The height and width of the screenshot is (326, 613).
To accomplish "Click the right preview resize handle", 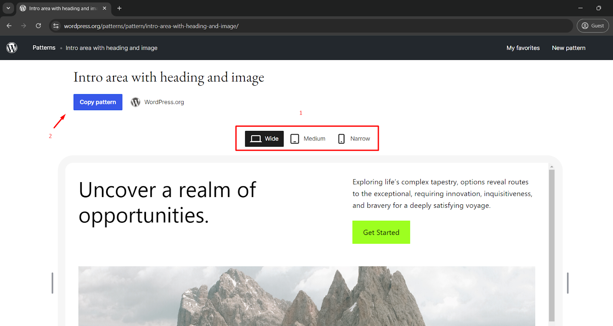I will click(567, 283).
